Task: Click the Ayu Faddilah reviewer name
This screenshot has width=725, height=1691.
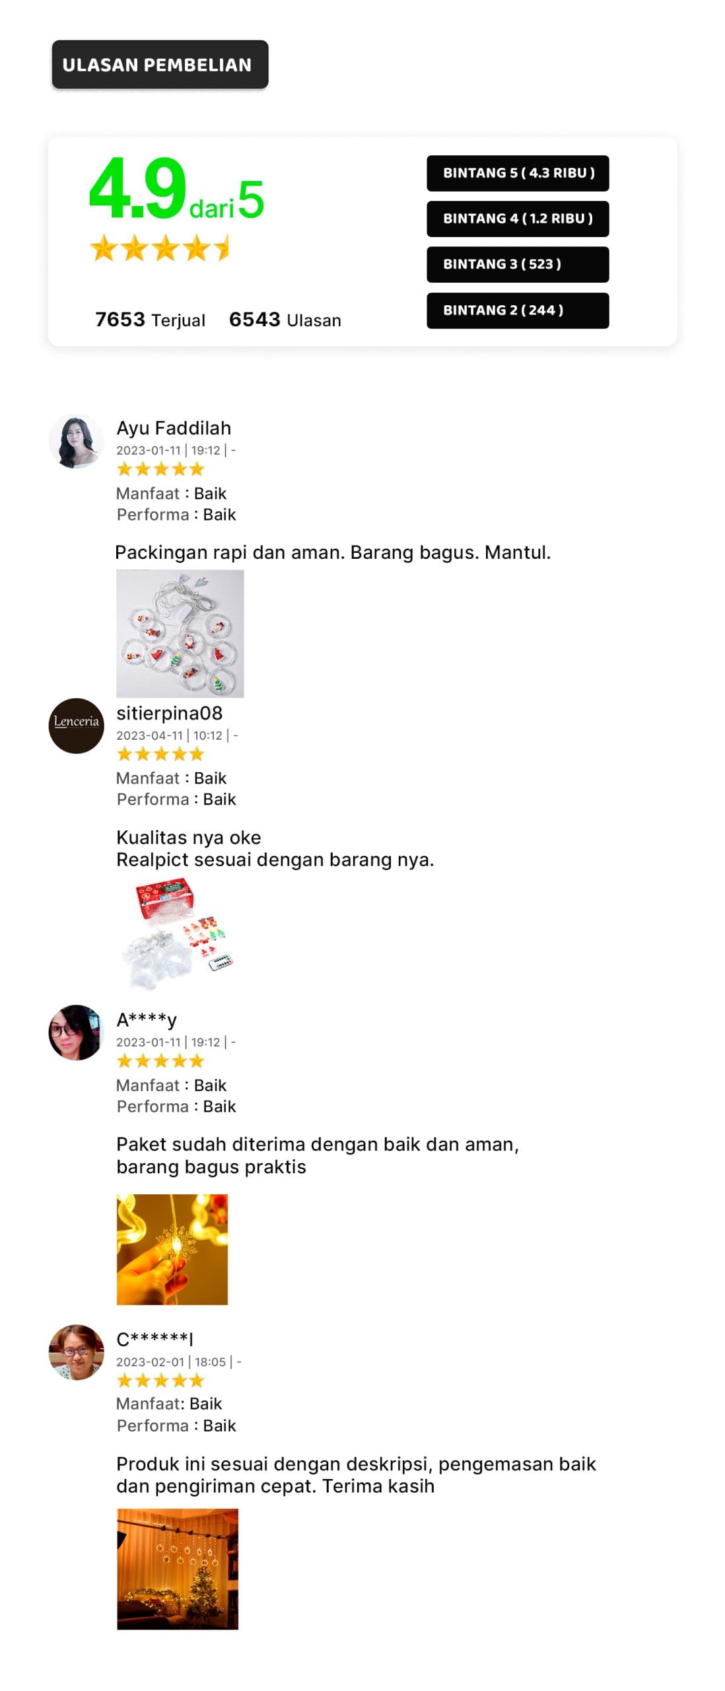Action: click(174, 428)
